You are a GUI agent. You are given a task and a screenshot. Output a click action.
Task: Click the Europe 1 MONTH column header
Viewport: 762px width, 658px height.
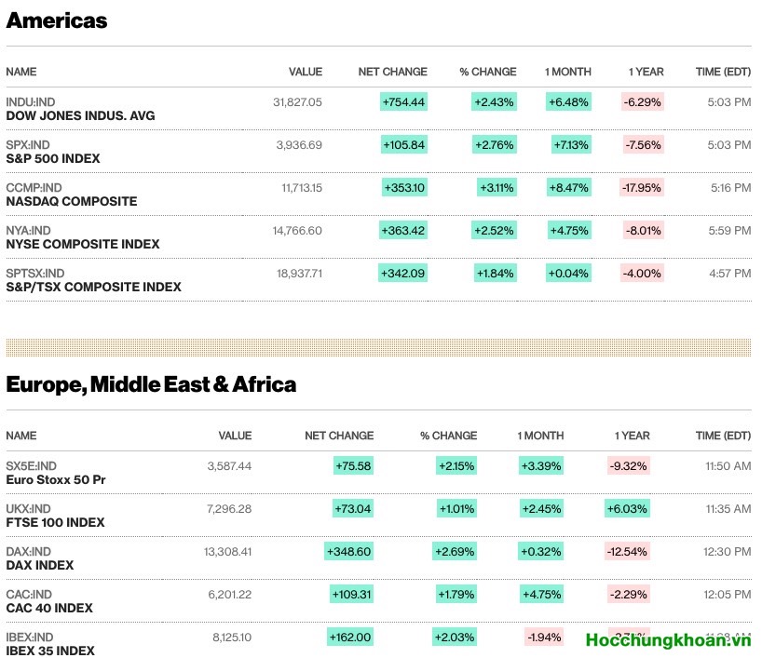tap(540, 436)
